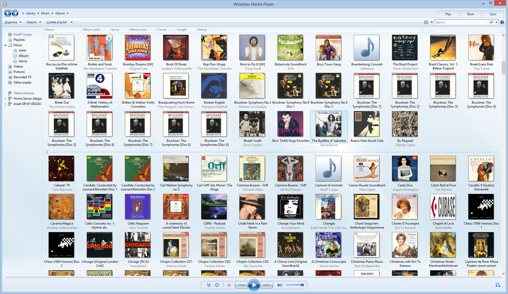Viewport: 508px width, 294px height.
Task: Open the View options dropdown arrow
Action: pos(432,22)
